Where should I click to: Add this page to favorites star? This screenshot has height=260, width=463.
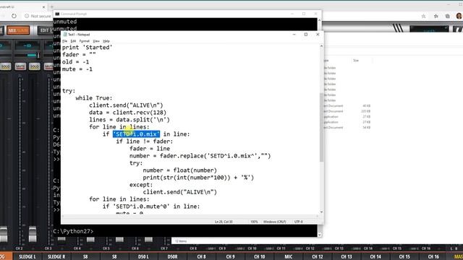(x=423, y=16)
